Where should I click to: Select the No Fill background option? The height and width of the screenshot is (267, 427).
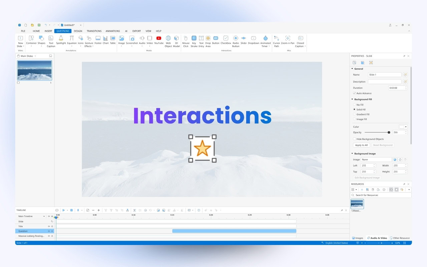tap(354, 105)
